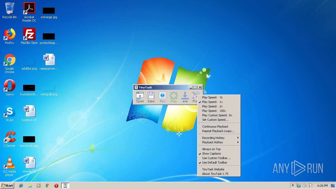Select Play Speed 1x option
336x189 pixels.
click(219, 102)
